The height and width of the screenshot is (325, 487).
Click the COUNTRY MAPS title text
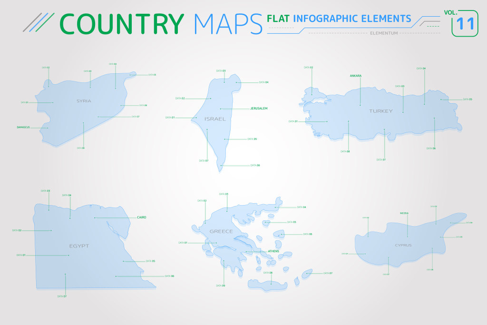[162, 23]
